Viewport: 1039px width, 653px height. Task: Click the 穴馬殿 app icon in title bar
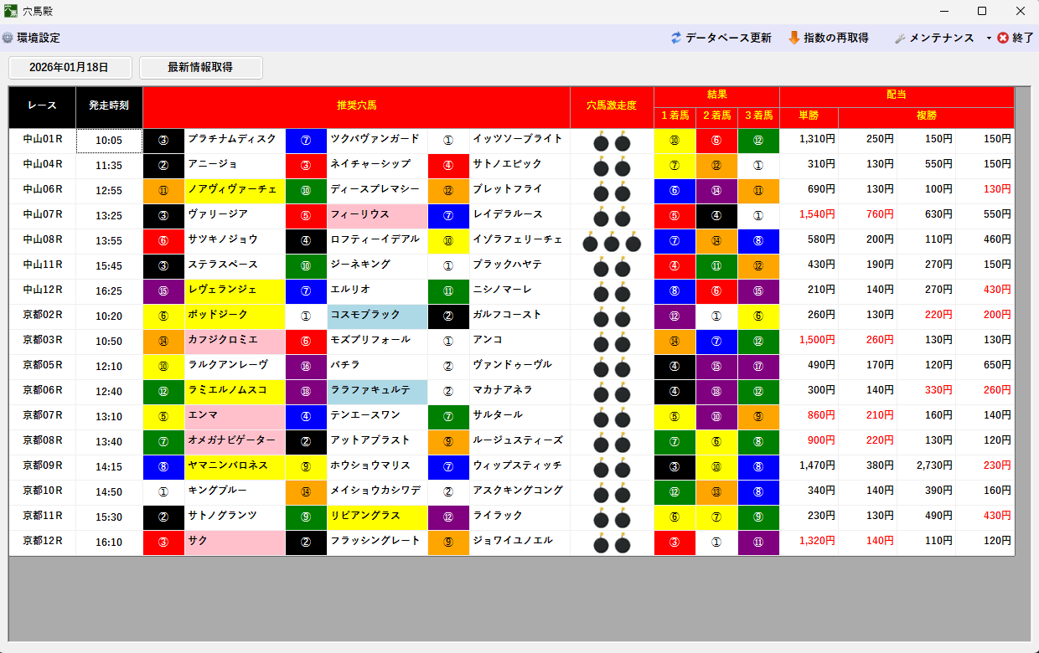coord(11,11)
